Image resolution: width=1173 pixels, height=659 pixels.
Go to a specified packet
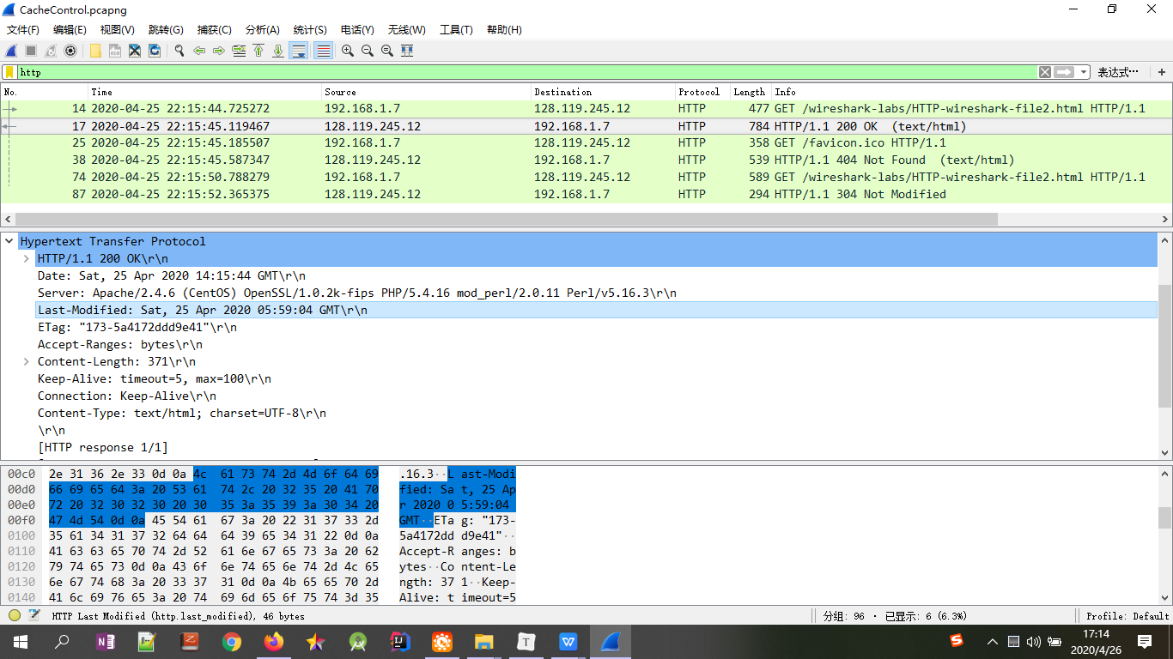[239, 51]
